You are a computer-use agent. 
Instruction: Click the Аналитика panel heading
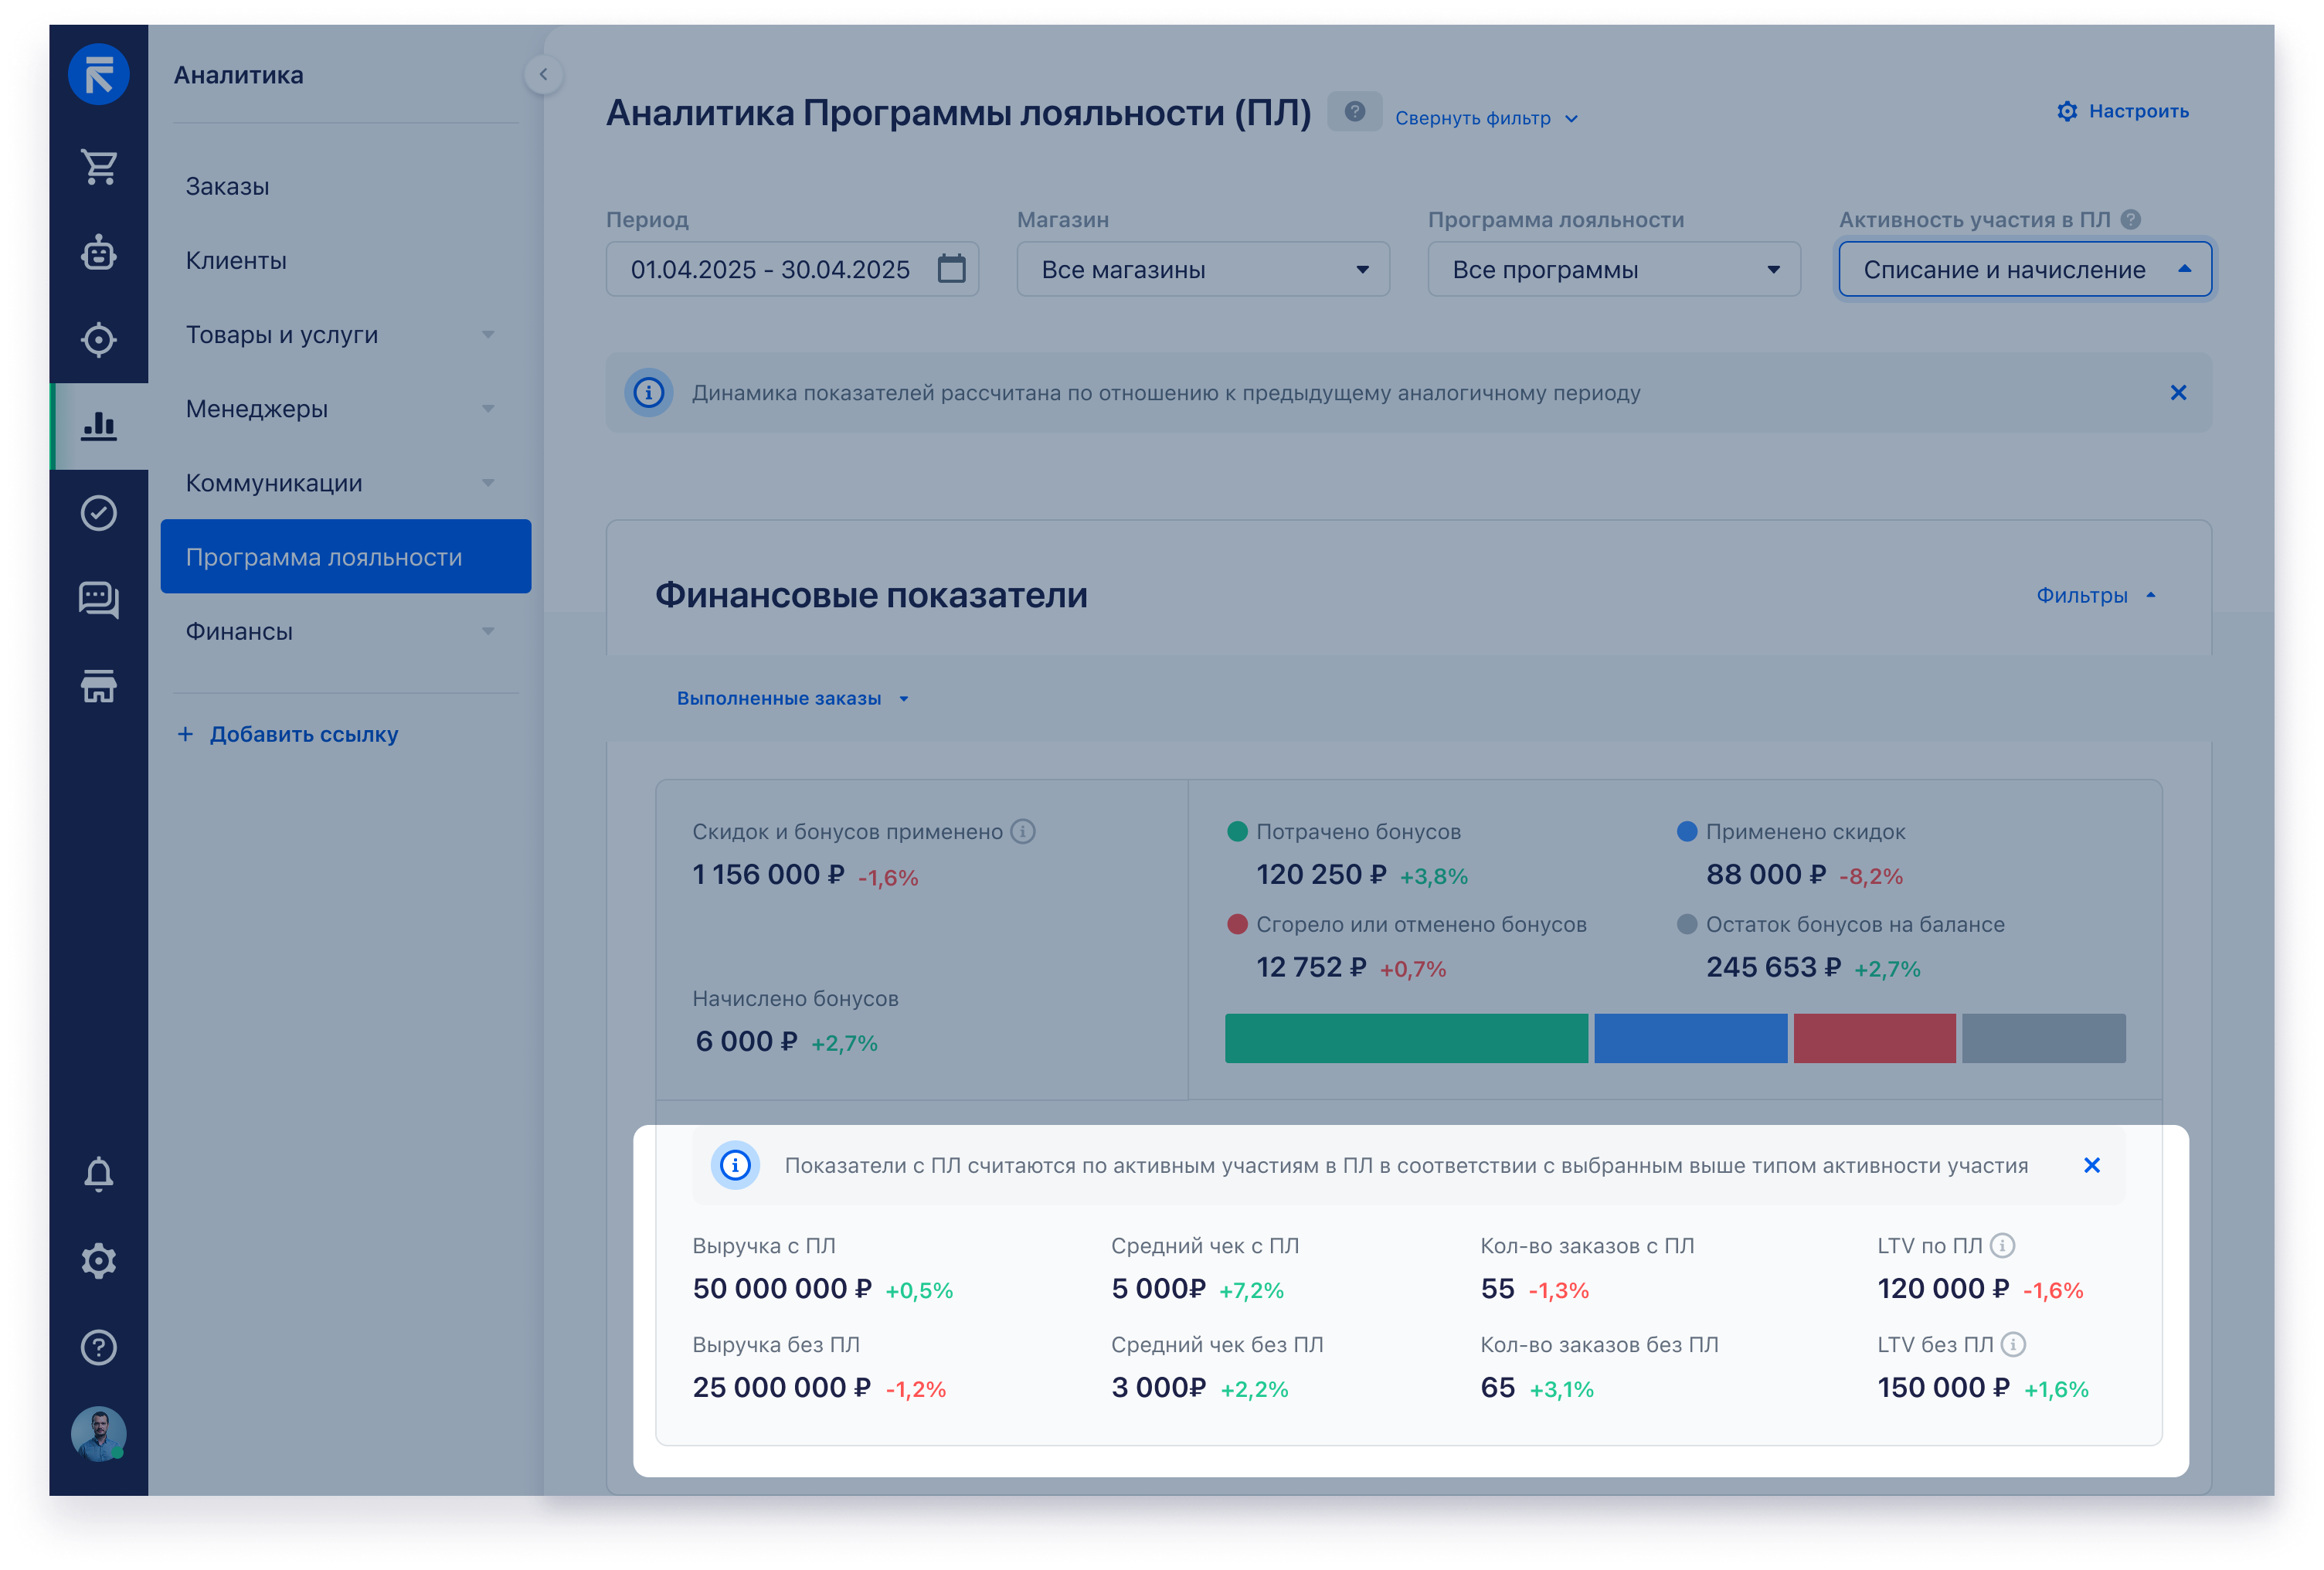click(x=238, y=75)
